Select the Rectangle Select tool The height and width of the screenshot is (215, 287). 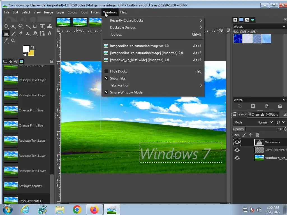pos(13,26)
